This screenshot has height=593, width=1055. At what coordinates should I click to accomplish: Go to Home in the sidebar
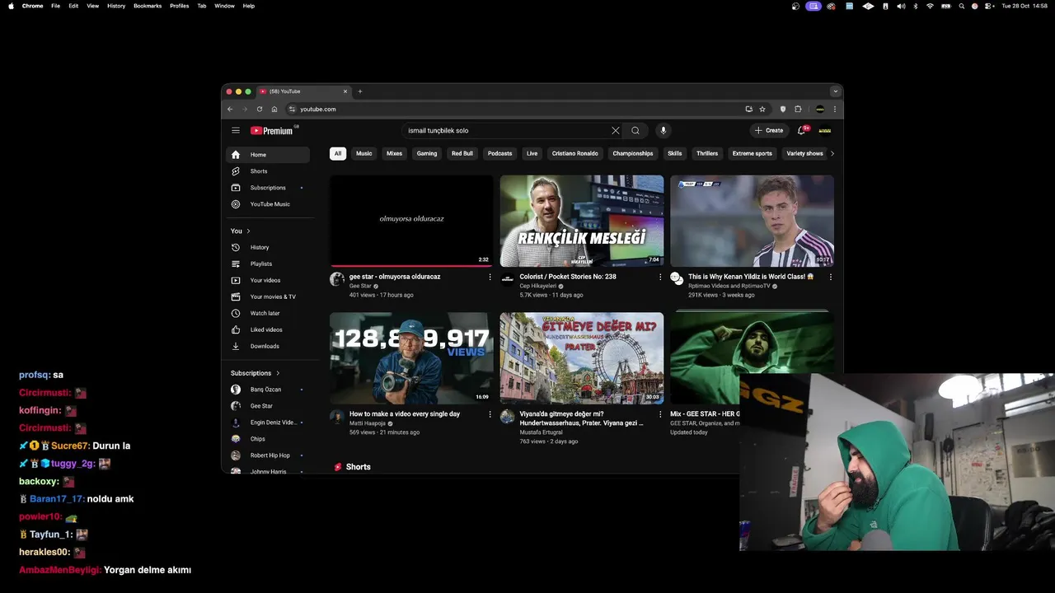click(268, 155)
